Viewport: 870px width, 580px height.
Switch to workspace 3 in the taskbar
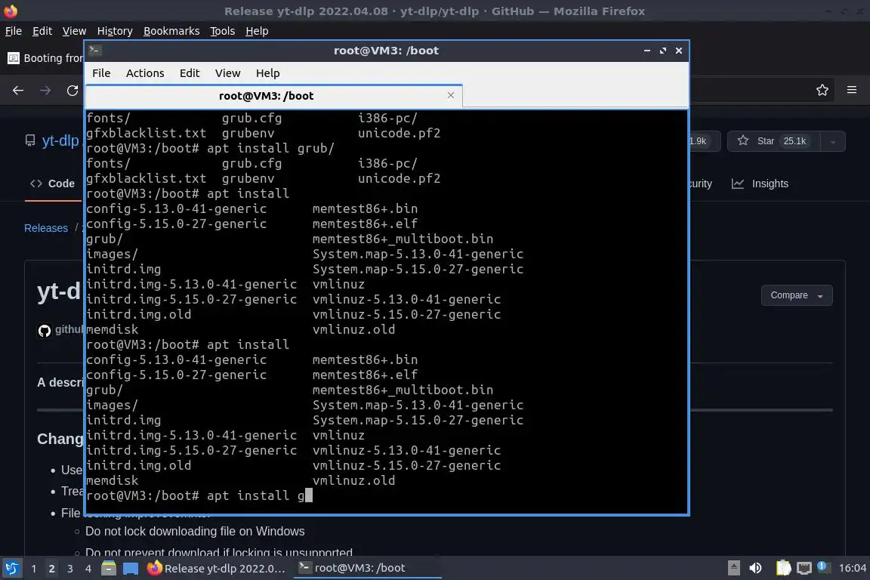click(70, 569)
